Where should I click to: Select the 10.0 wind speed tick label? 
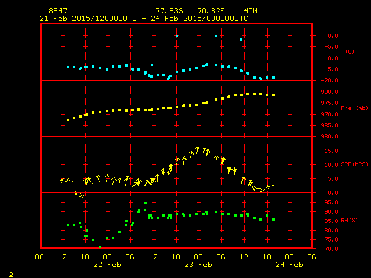coord(331,164)
